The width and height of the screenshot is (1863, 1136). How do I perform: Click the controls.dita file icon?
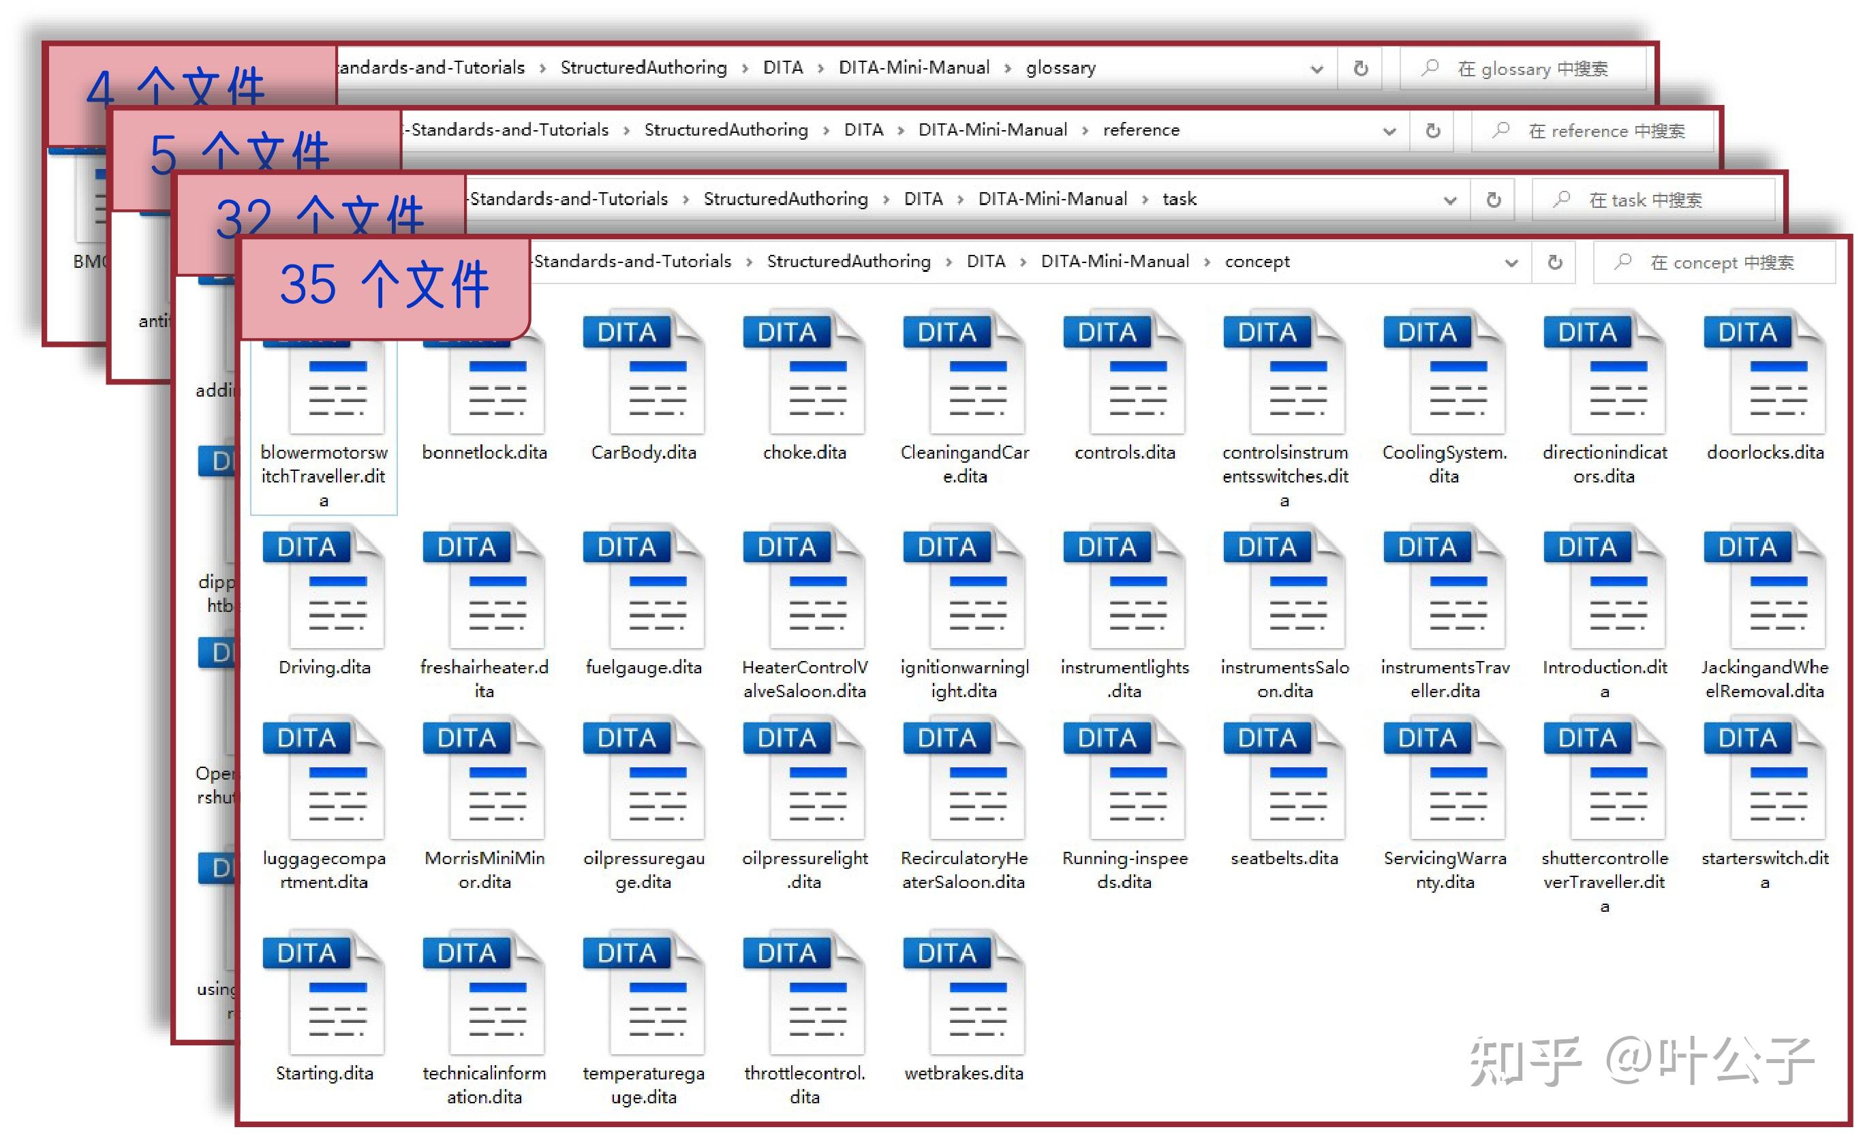1124,371
